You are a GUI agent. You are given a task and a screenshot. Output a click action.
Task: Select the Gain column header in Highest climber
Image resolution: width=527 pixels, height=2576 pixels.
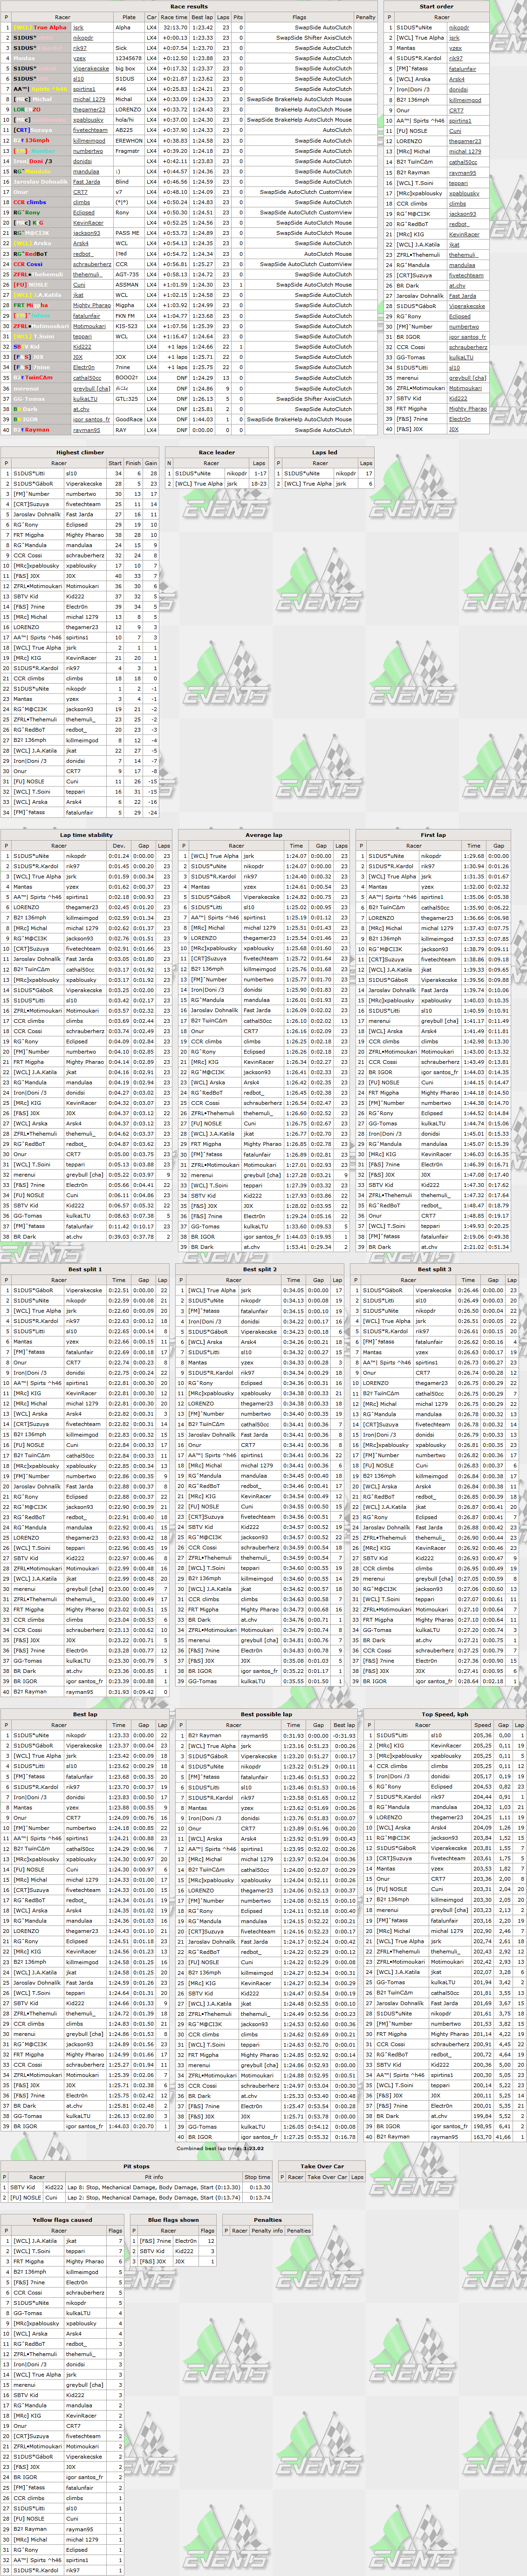tap(151, 463)
